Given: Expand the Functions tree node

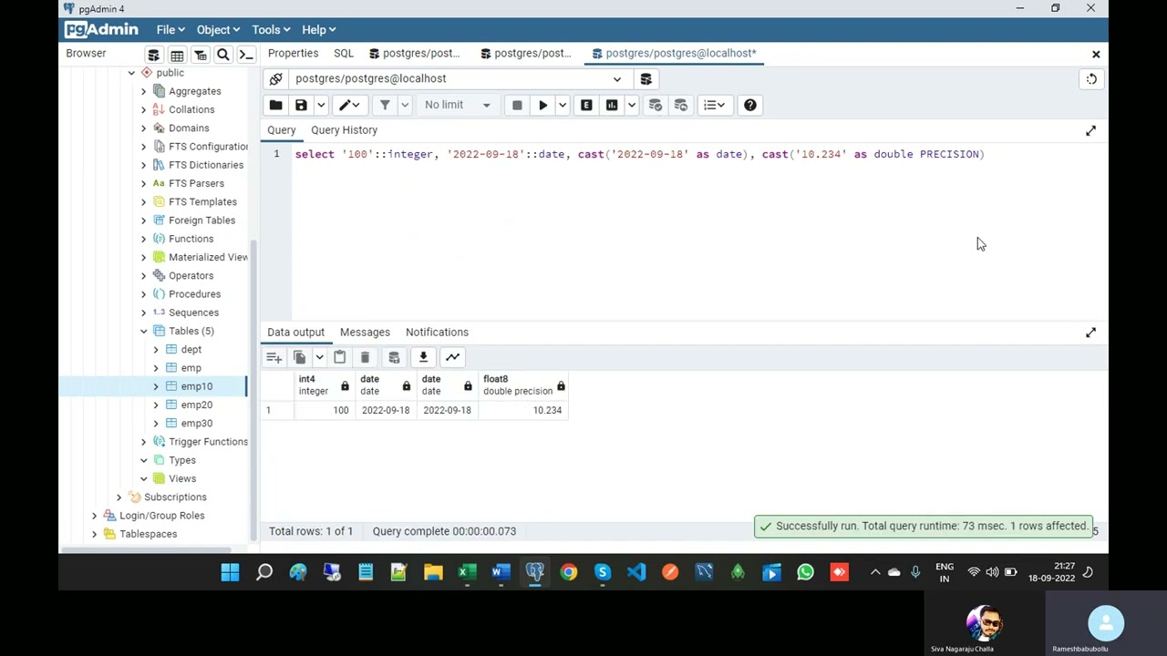Looking at the screenshot, I should click(143, 239).
